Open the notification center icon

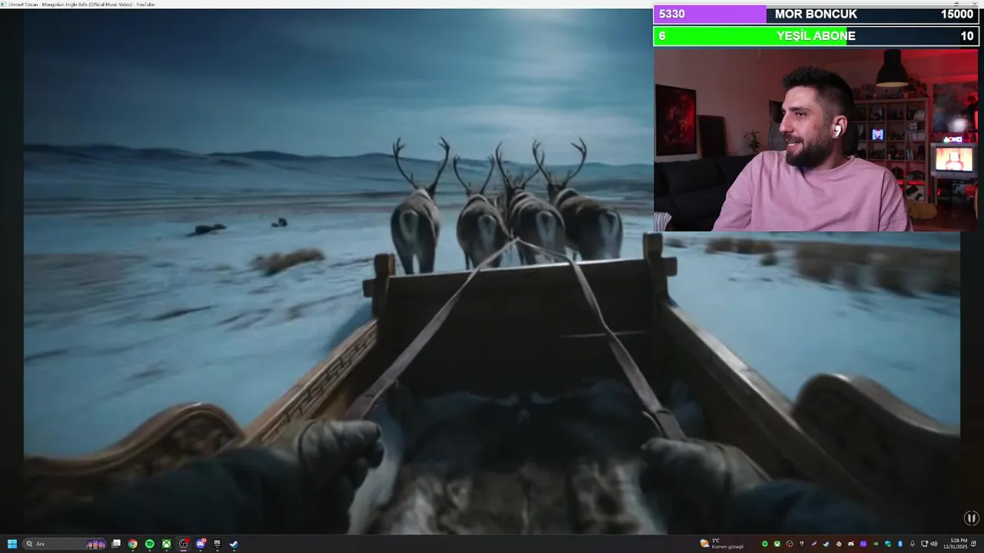point(974,544)
